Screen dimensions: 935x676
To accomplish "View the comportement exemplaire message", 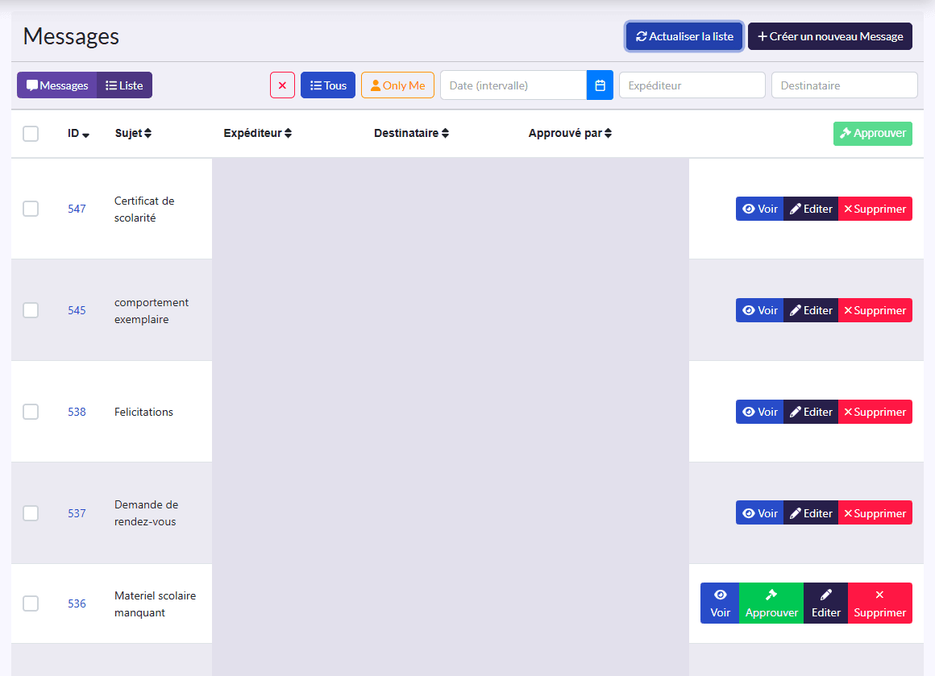I will pyautogui.click(x=759, y=310).
